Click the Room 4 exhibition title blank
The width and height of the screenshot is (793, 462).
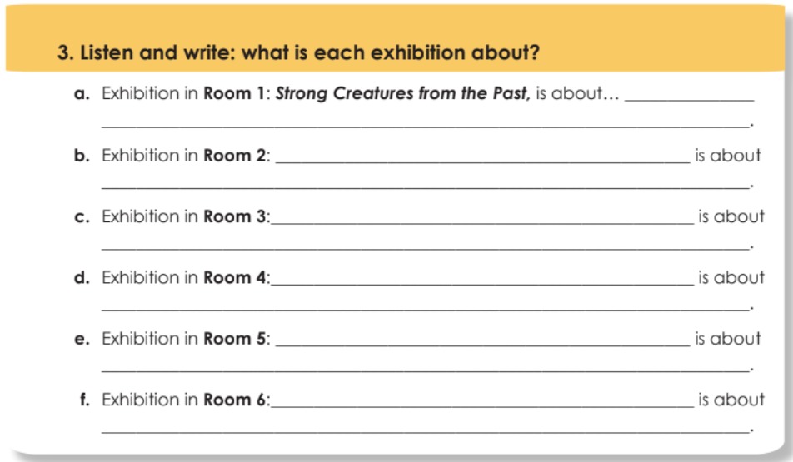click(x=482, y=279)
